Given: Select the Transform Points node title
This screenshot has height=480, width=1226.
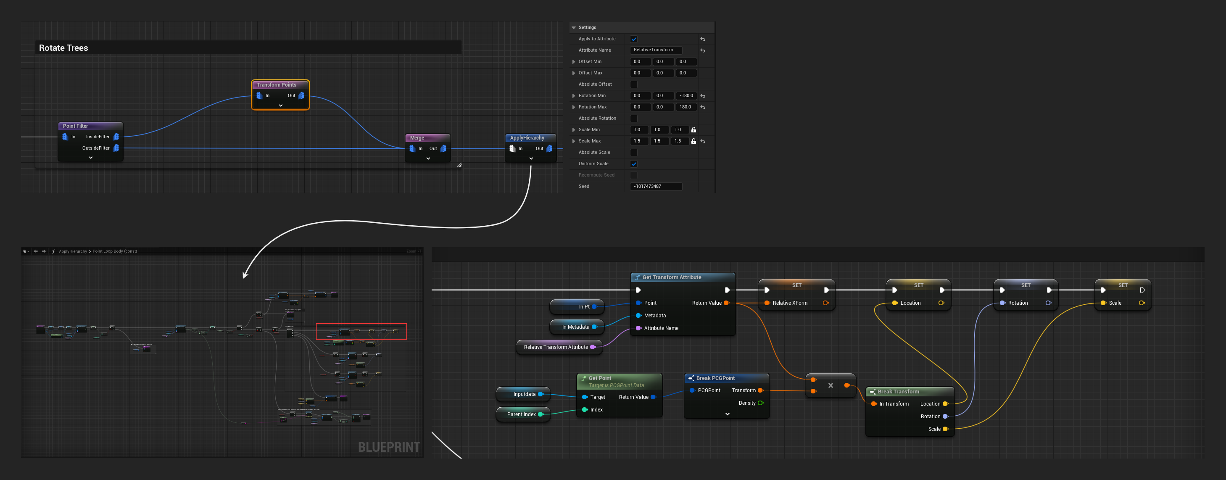Looking at the screenshot, I should (x=277, y=85).
